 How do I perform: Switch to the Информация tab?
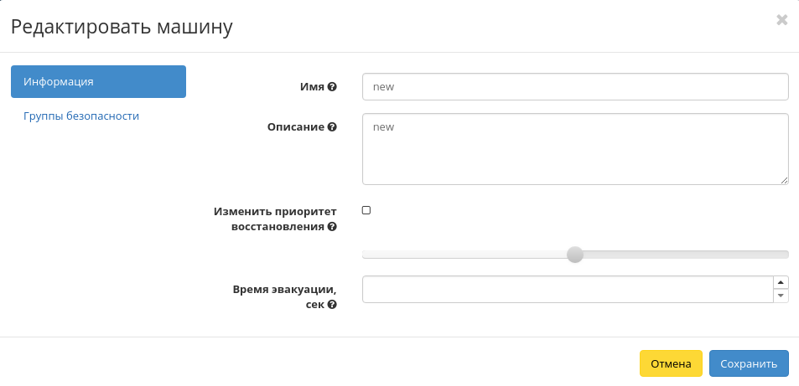[98, 81]
